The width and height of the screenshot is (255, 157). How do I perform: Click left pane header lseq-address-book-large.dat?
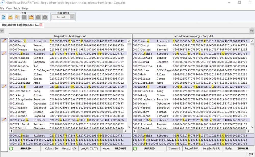coord(70,36)
